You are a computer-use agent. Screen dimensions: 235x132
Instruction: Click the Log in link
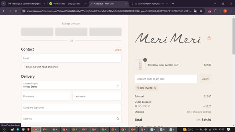118,50
